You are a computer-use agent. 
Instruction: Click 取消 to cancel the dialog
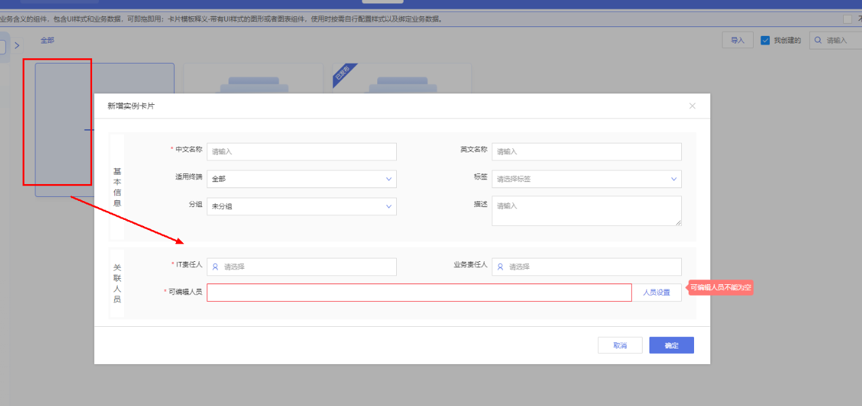coord(620,345)
